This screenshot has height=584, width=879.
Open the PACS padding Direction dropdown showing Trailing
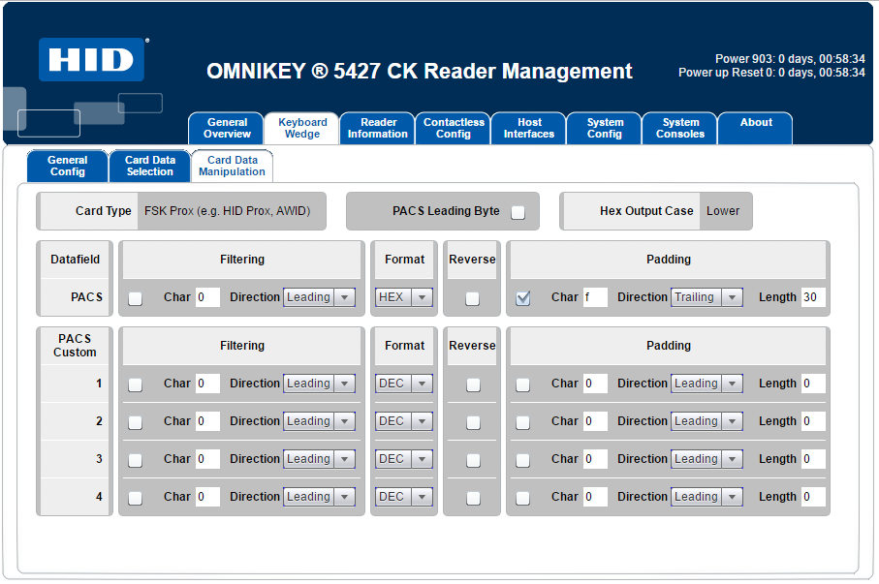[706, 297]
